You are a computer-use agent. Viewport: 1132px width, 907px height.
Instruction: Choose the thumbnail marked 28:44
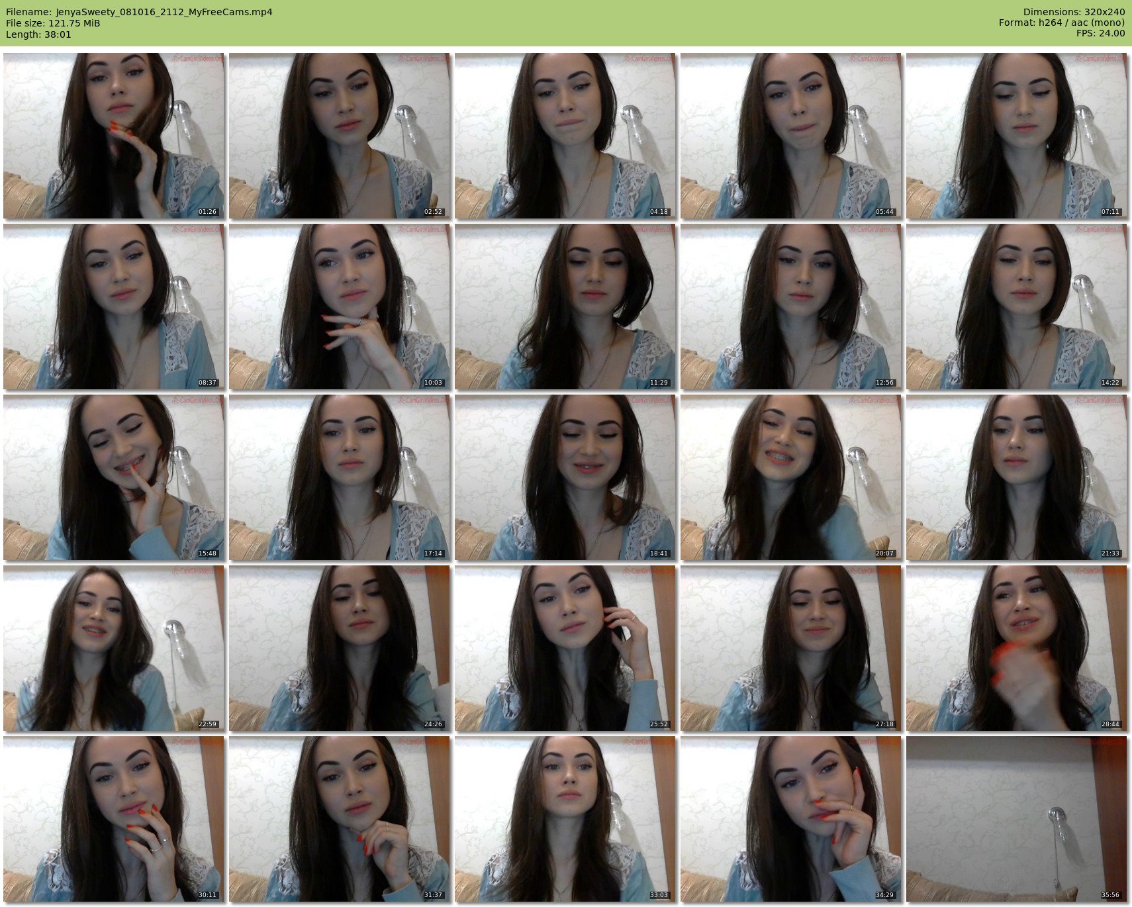(x=1017, y=648)
